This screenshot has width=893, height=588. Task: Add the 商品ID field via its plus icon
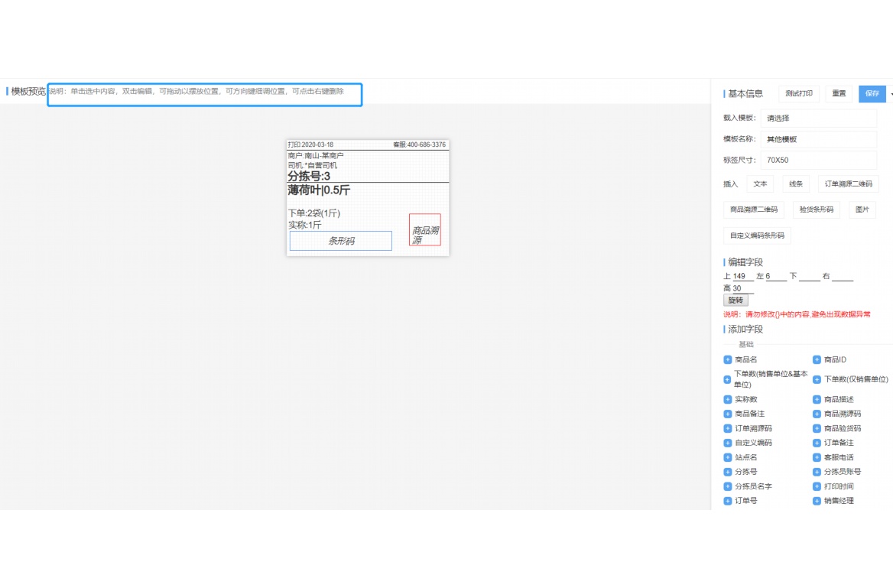(x=817, y=359)
